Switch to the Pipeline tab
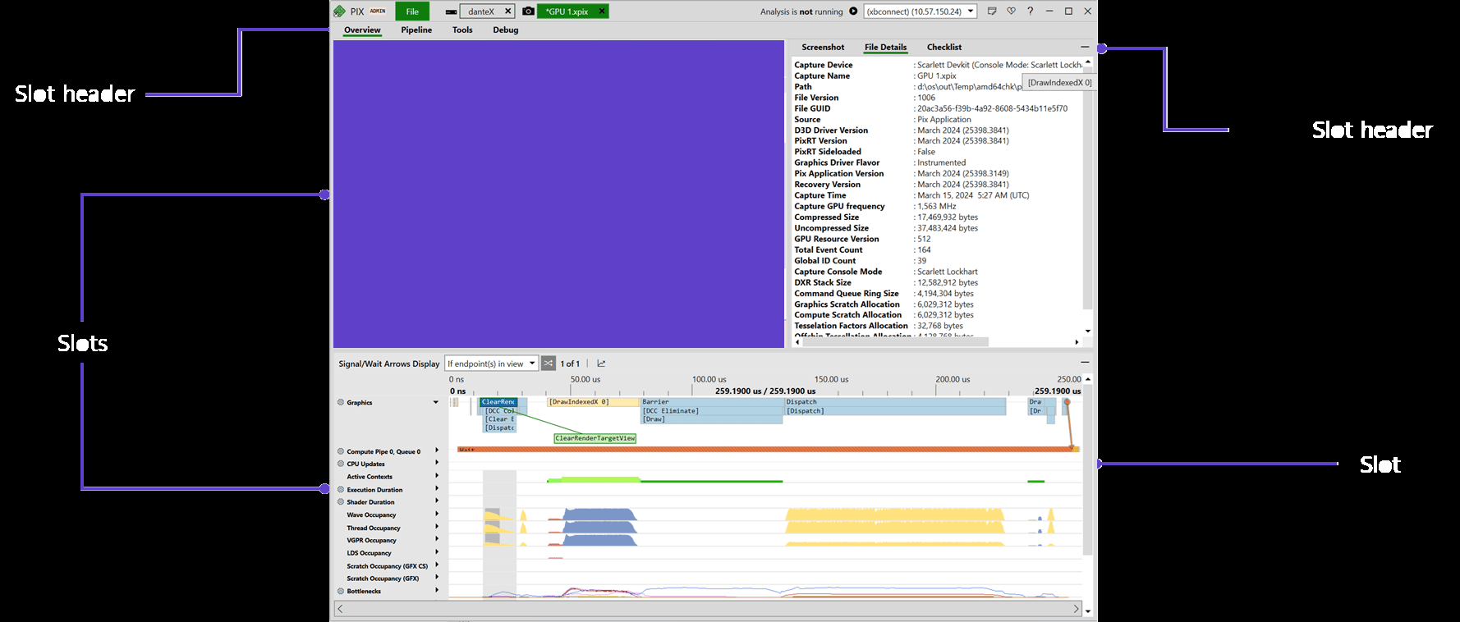 click(416, 30)
